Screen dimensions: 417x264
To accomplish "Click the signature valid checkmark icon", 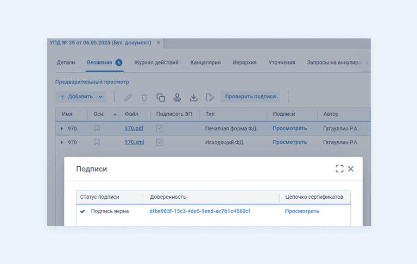I will click(x=82, y=211).
